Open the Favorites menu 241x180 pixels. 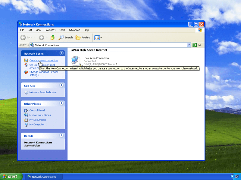(x=50, y=30)
